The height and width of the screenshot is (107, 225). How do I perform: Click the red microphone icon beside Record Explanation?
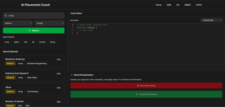(72, 75)
